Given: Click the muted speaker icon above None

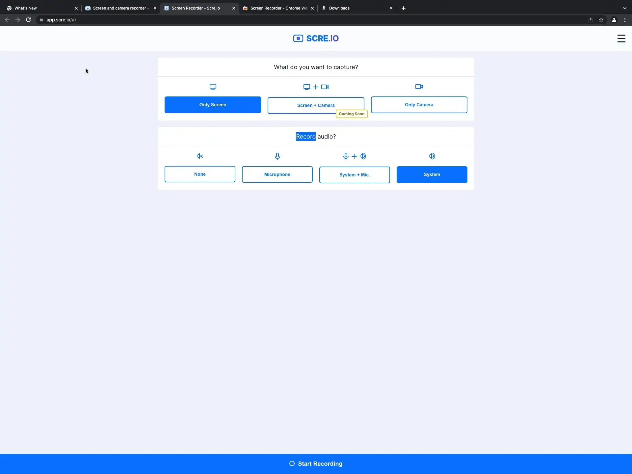Looking at the screenshot, I should (199, 156).
